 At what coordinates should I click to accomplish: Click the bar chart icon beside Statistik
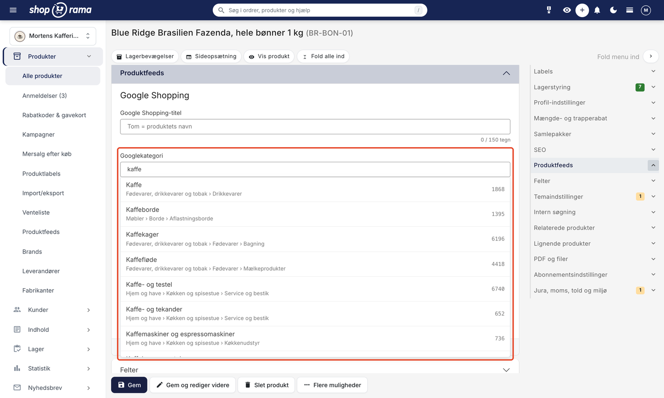click(17, 368)
